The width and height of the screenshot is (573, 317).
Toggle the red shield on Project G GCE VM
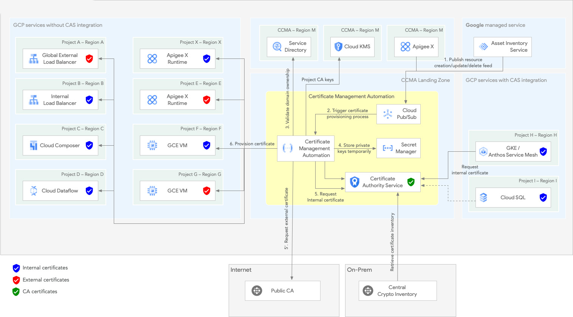click(207, 191)
